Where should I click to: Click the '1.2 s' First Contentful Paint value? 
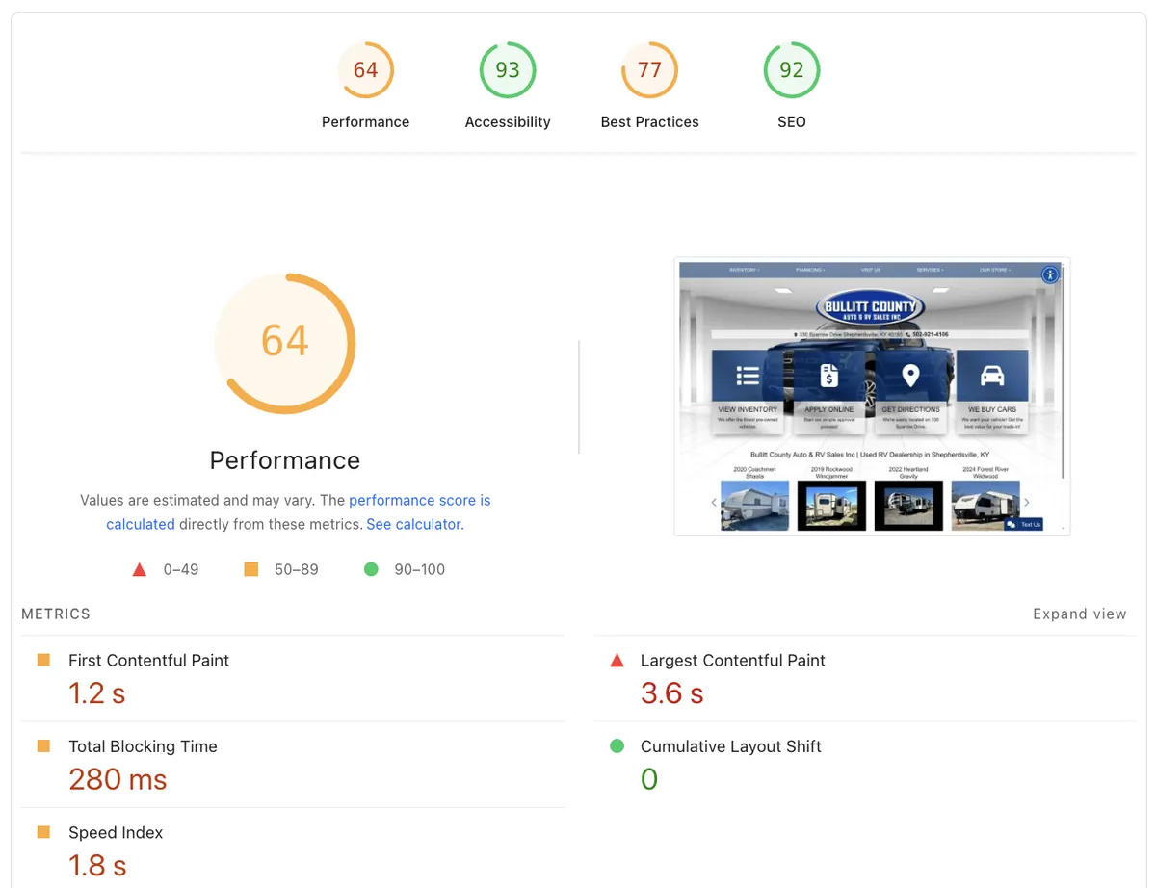[97, 693]
